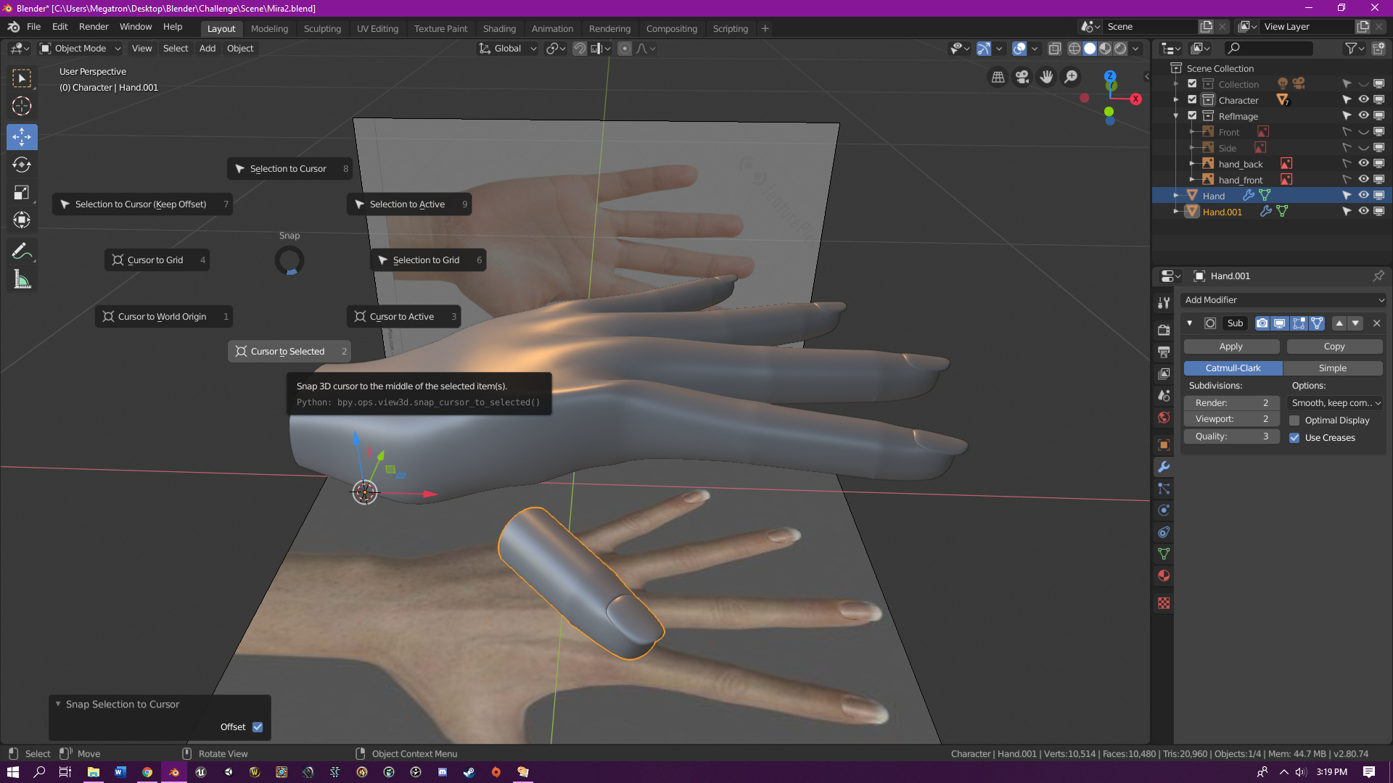Select the 3D Cursor tool

point(22,107)
